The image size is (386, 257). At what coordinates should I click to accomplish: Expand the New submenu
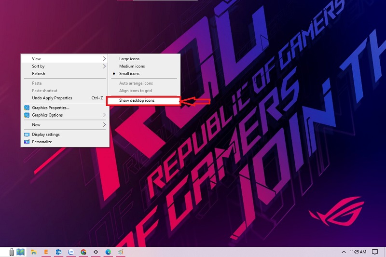(36, 125)
